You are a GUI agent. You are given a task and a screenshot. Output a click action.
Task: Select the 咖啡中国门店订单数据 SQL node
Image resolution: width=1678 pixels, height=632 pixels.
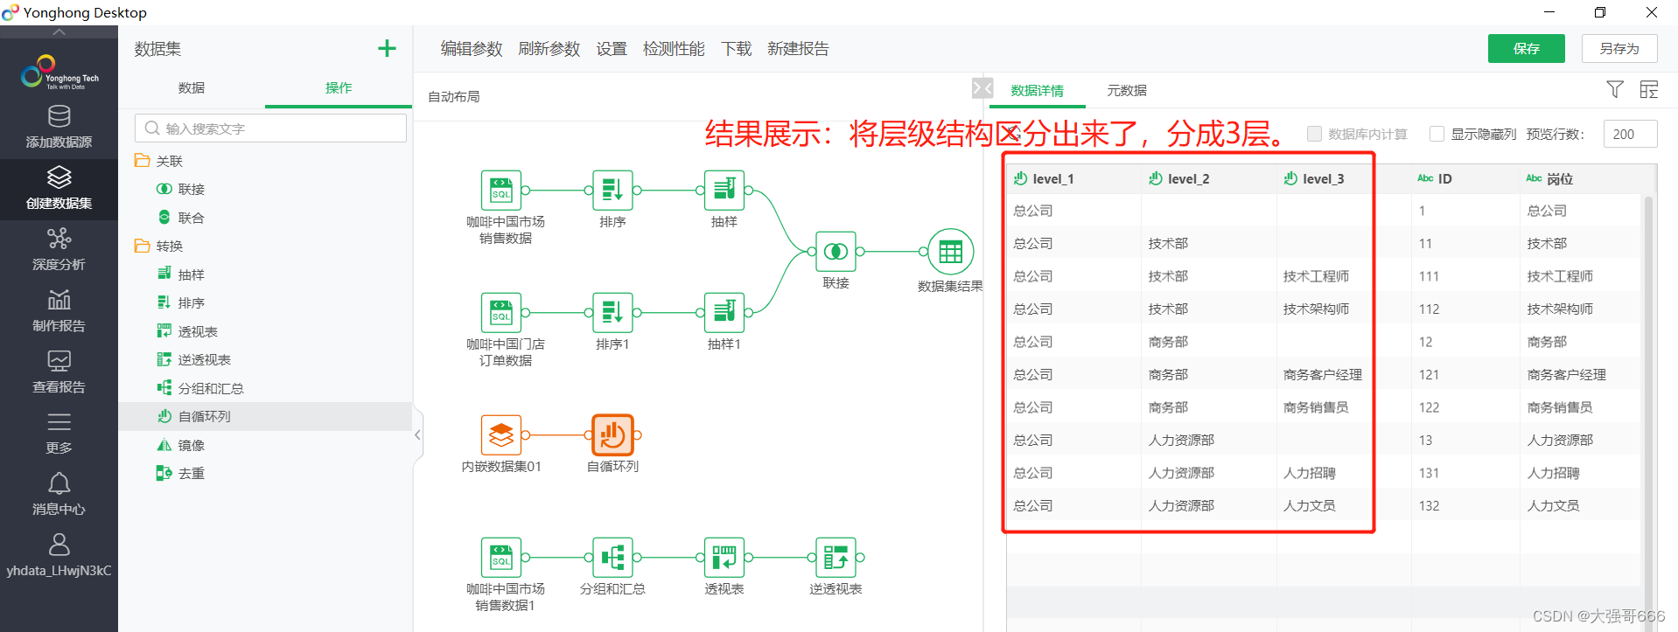coord(501,312)
